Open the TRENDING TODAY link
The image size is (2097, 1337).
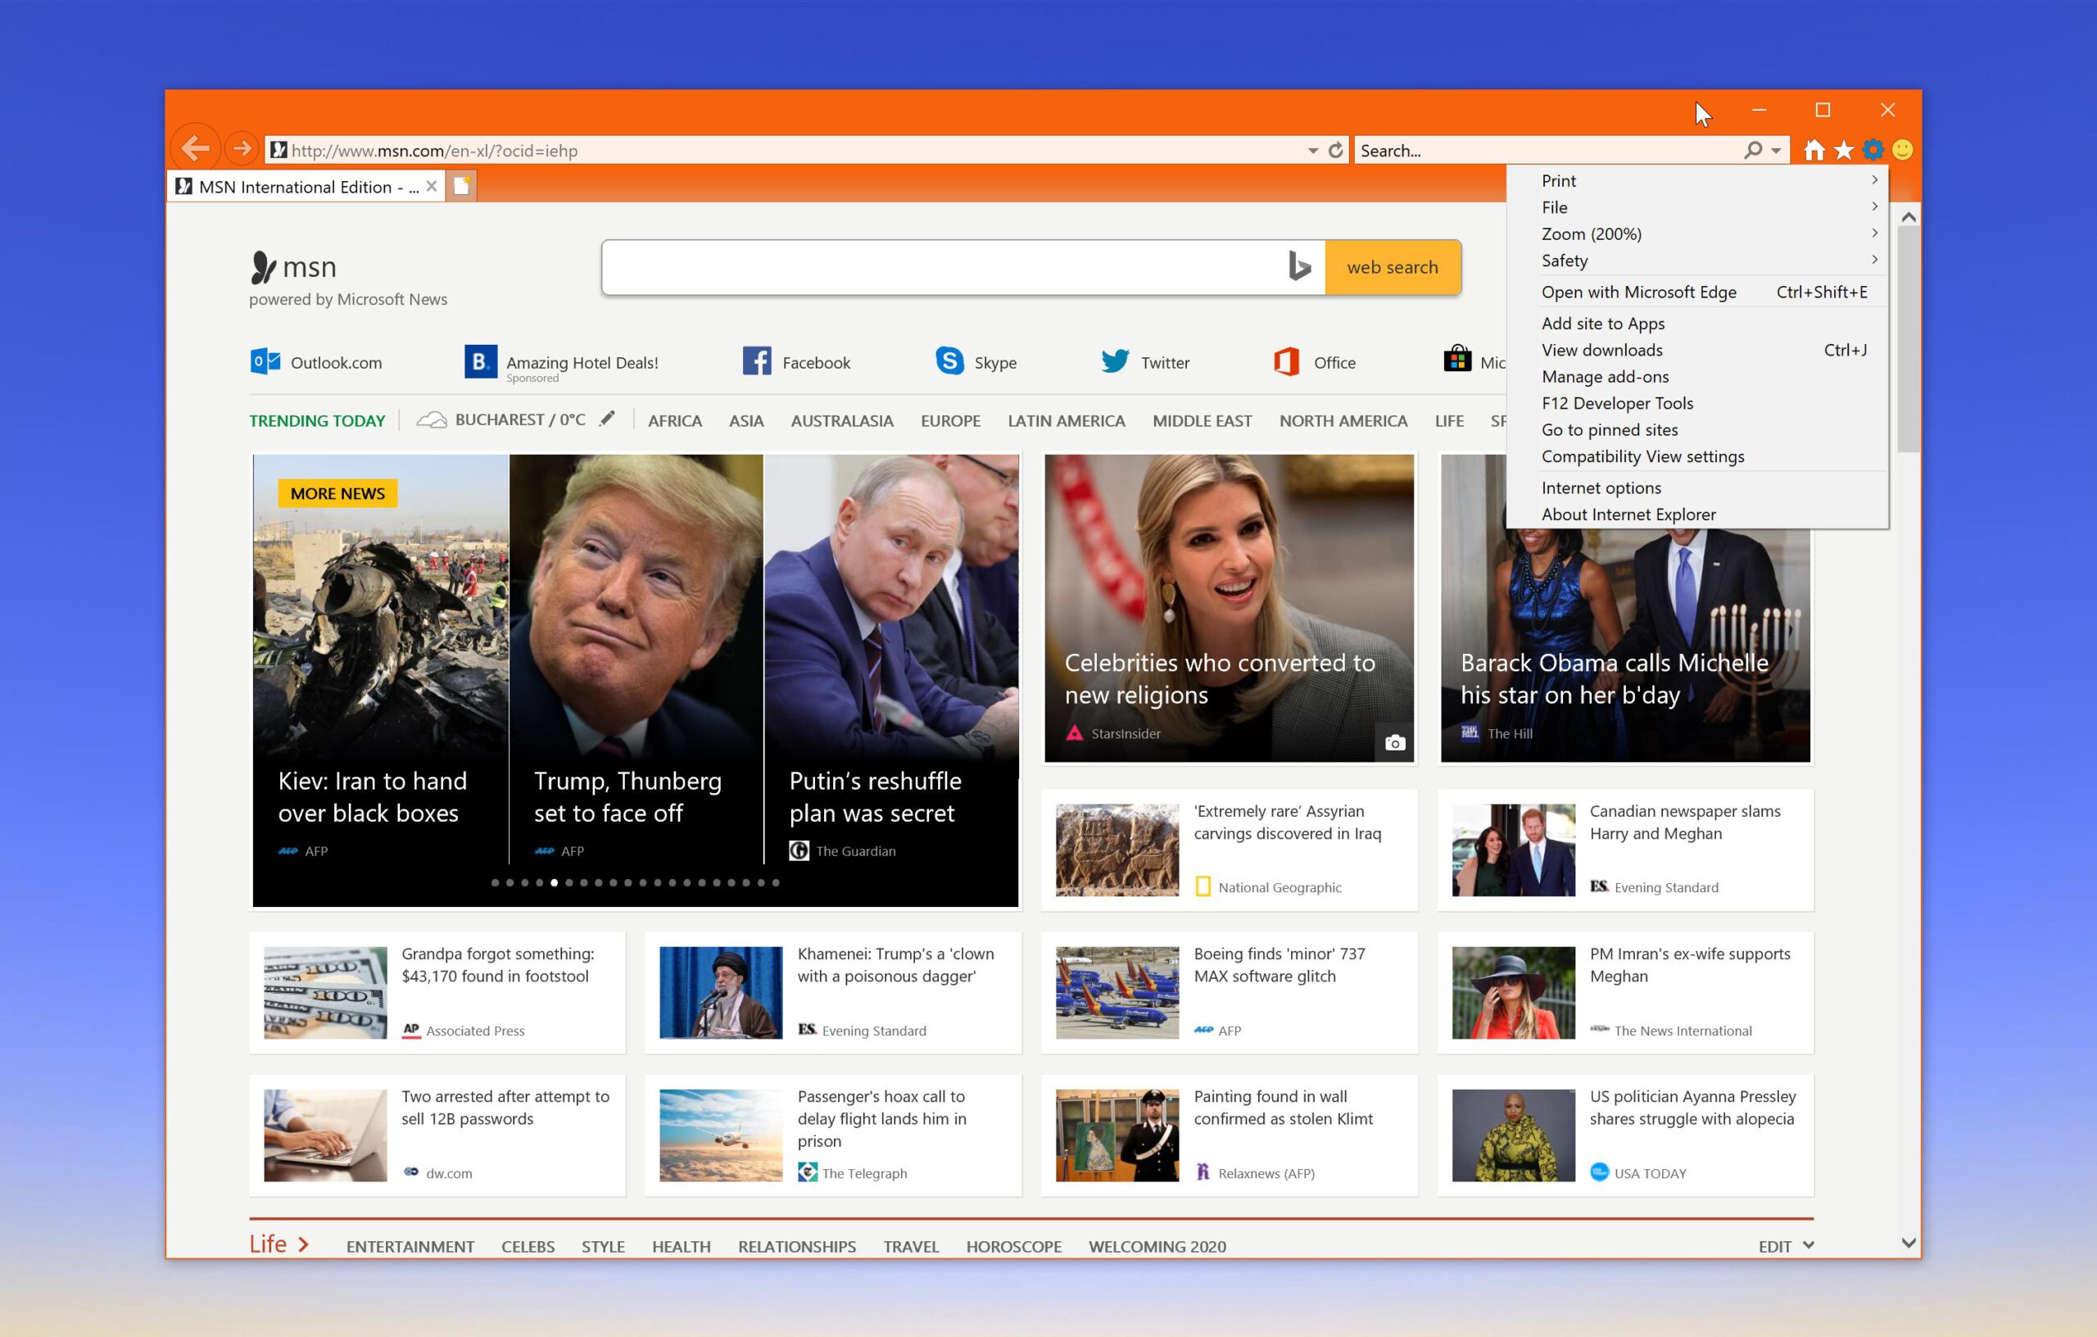pos(317,421)
